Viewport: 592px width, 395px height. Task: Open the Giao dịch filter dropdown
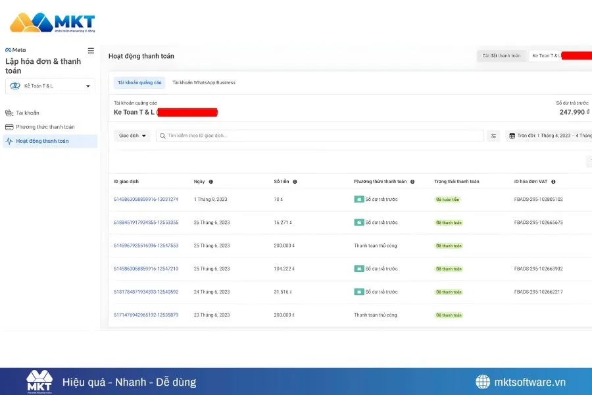coord(132,136)
